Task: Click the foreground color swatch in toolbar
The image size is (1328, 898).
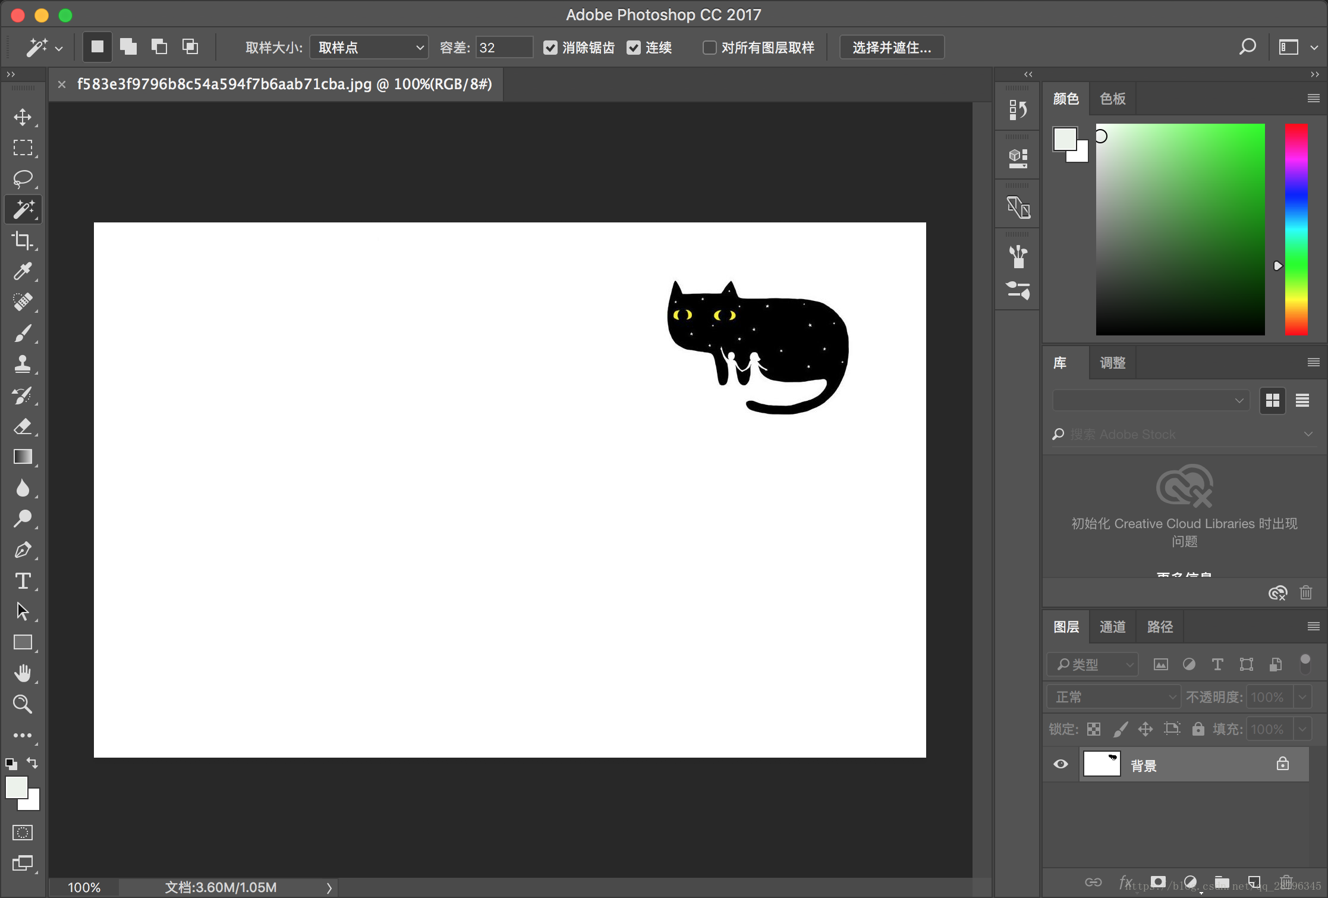Action: click(16, 787)
